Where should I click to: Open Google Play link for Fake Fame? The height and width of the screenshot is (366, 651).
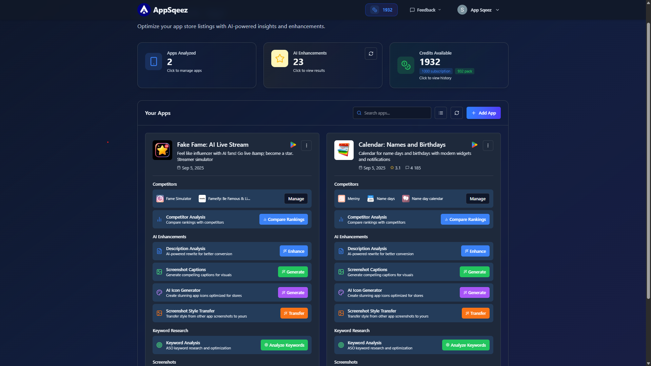293,145
